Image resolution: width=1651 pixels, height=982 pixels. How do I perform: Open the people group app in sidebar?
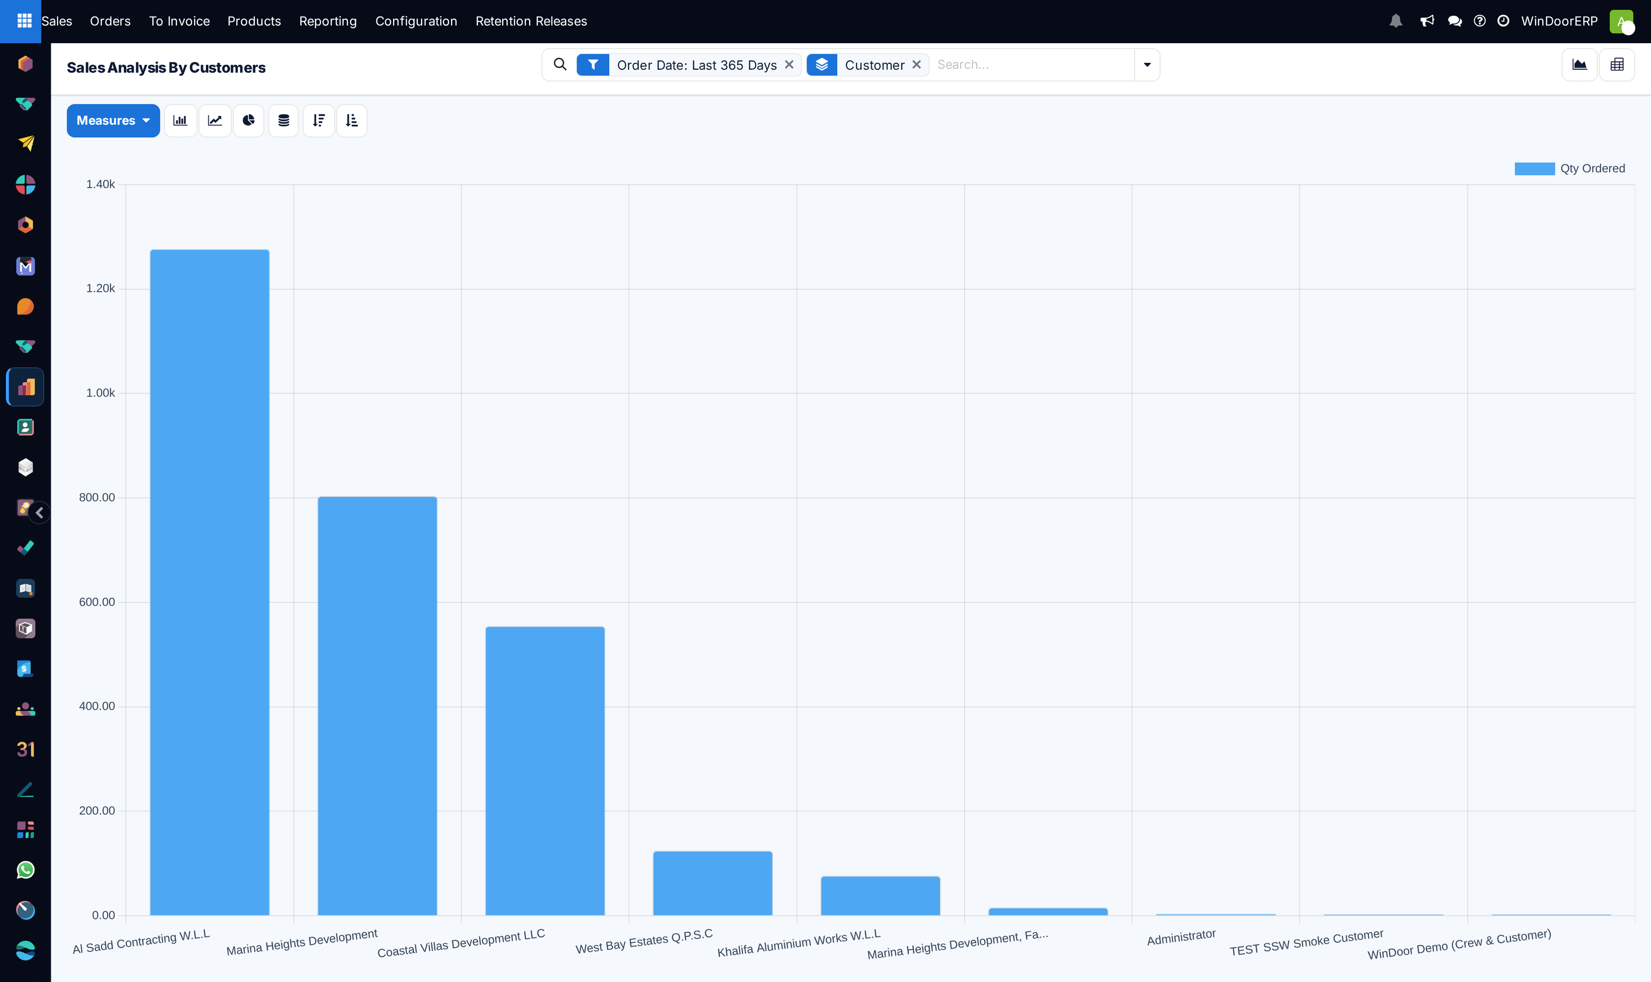pyautogui.click(x=25, y=709)
